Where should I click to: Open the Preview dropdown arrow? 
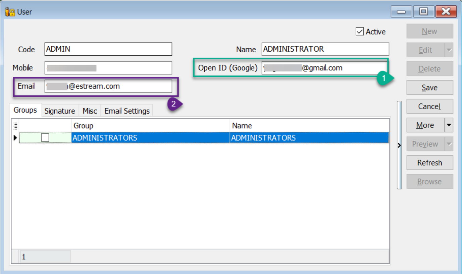[x=449, y=144]
